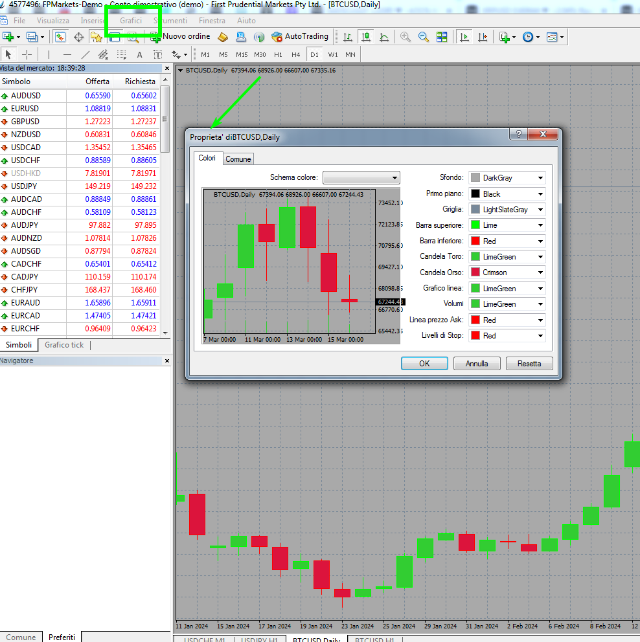Select the Text Label tool
The height and width of the screenshot is (642, 640).
point(158,54)
